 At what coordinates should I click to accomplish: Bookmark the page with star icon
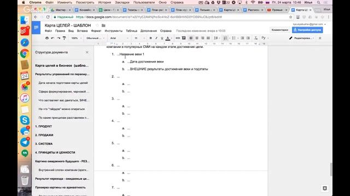click(290, 17)
